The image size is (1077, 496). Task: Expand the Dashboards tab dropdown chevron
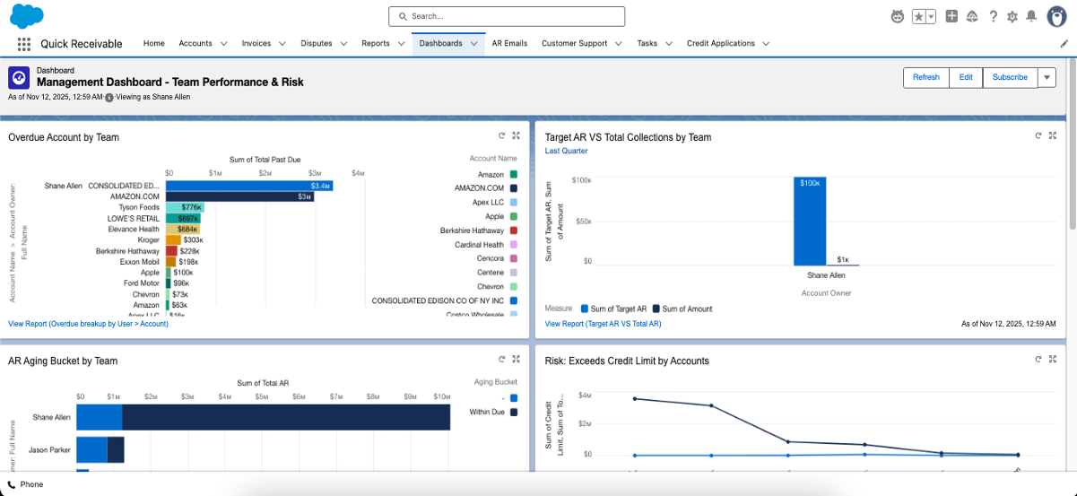tap(473, 43)
